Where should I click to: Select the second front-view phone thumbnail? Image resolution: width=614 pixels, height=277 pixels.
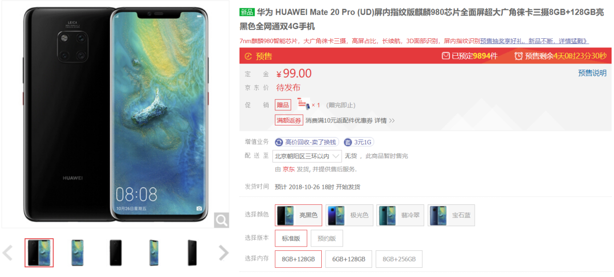(x=77, y=253)
